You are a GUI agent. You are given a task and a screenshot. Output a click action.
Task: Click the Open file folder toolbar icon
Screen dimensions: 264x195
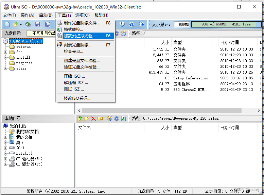[x=15, y=24]
